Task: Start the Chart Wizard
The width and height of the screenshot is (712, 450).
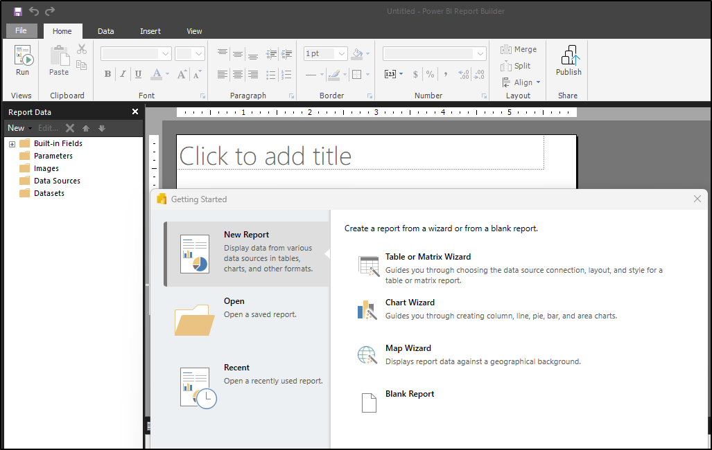Action: [x=410, y=303]
